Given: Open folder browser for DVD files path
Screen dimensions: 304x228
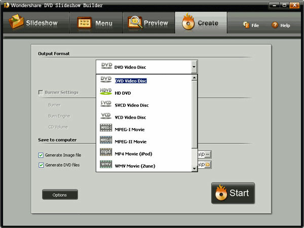Looking at the screenshot, I should click(x=208, y=165).
